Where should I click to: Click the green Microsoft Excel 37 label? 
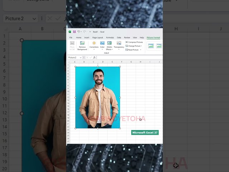coord(145,133)
